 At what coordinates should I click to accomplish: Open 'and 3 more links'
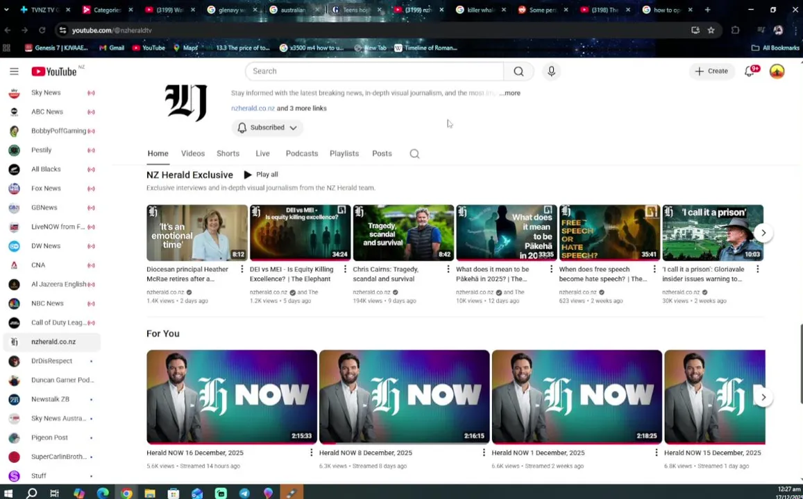click(302, 108)
